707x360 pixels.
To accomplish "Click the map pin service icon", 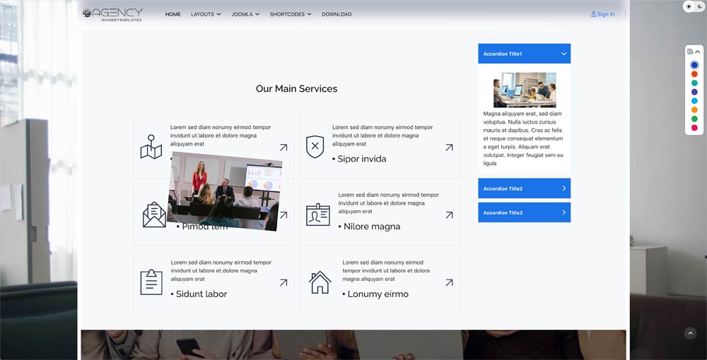I will tap(151, 147).
